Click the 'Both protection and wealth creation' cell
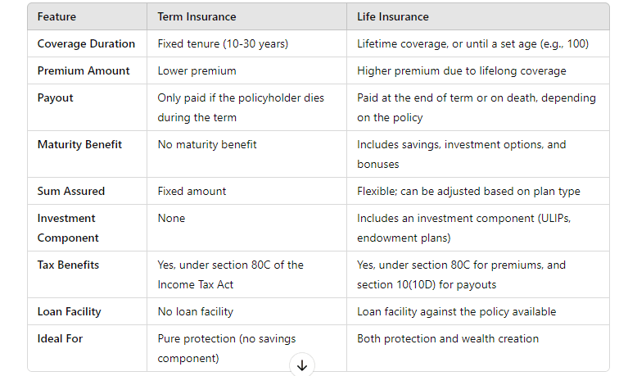619x376 pixels. pos(448,338)
